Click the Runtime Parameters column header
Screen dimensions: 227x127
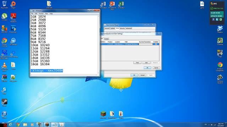click(145, 42)
